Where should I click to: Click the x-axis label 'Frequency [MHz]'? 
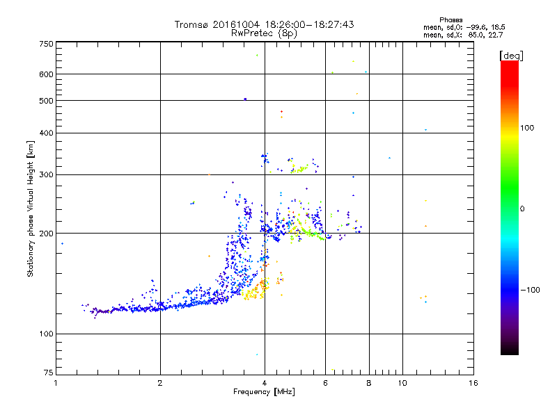(x=264, y=392)
